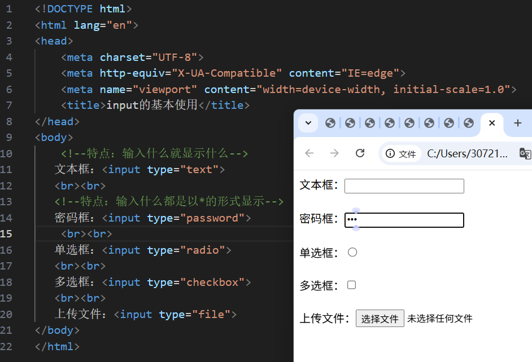Click the closing </head> tag in editor
The height and width of the screenshot is (362, 532).
57,122
